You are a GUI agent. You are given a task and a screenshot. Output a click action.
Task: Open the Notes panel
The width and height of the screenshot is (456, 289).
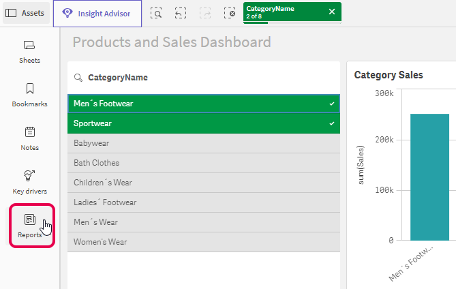[29, 138]
